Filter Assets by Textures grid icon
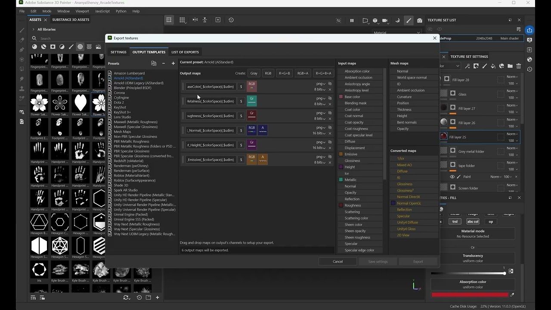The height and width of the screenshot is (310, 551). pyautogui.click(x=89, y=47)
